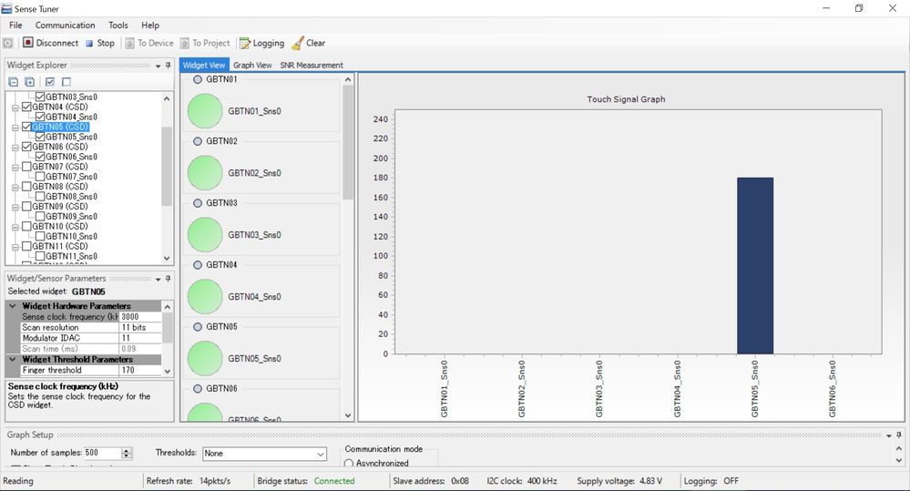Enable the GBTN07 (CSD) checkbox
The height and width of the screenshot is (491, 910).
26,167
